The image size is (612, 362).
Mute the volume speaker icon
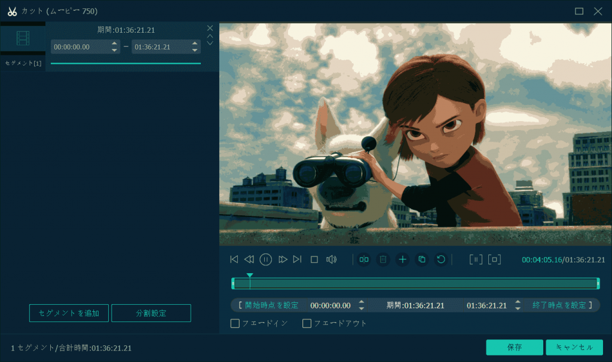pyautogui.click(x=331, y=259)
